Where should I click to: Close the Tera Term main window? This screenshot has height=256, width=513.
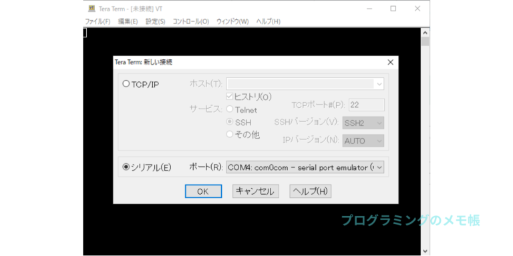(417, 9)
